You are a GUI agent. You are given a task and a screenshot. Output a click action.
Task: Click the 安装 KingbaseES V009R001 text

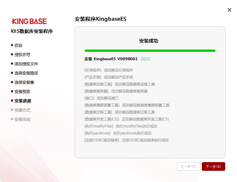111,59
